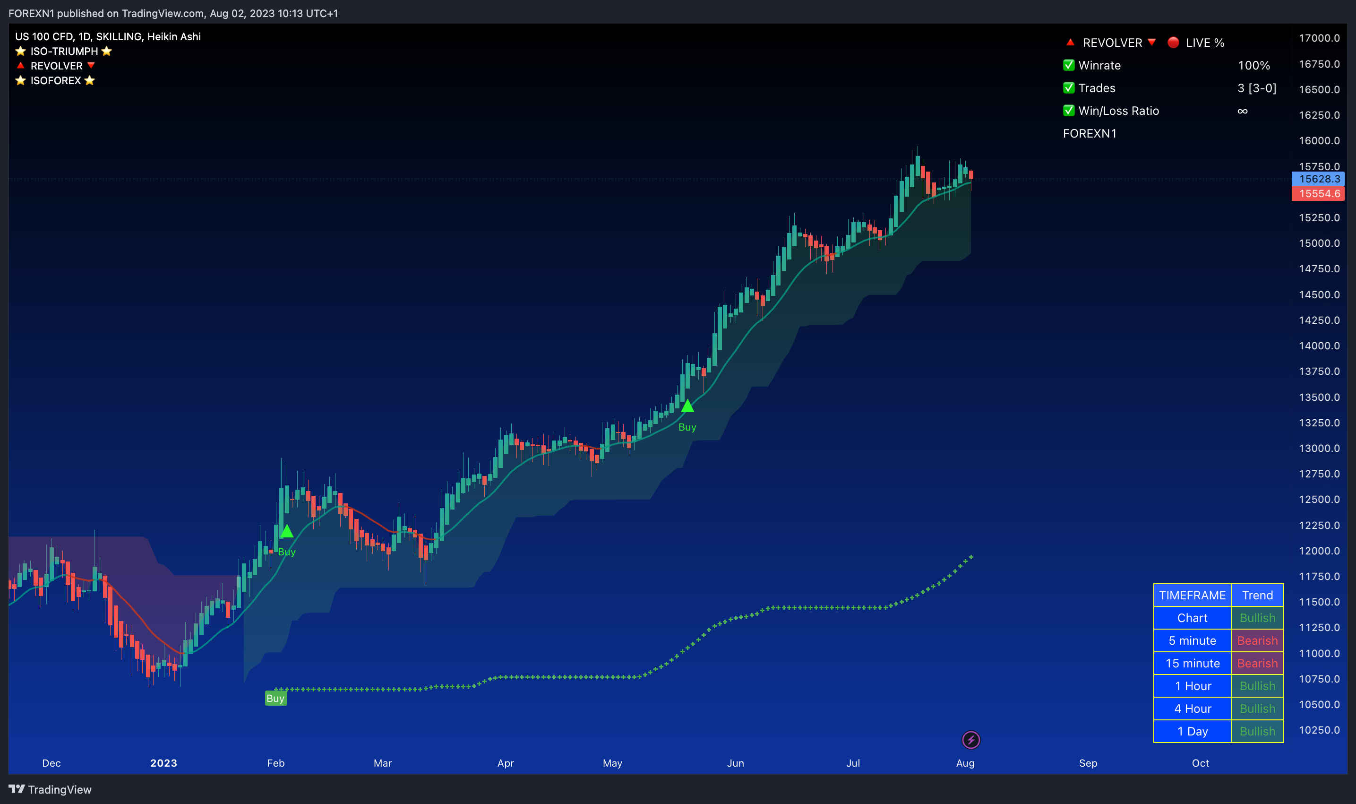Click the Bearish cell for 5 minute
1356x804 pixels.
[x=1257, y=640]
